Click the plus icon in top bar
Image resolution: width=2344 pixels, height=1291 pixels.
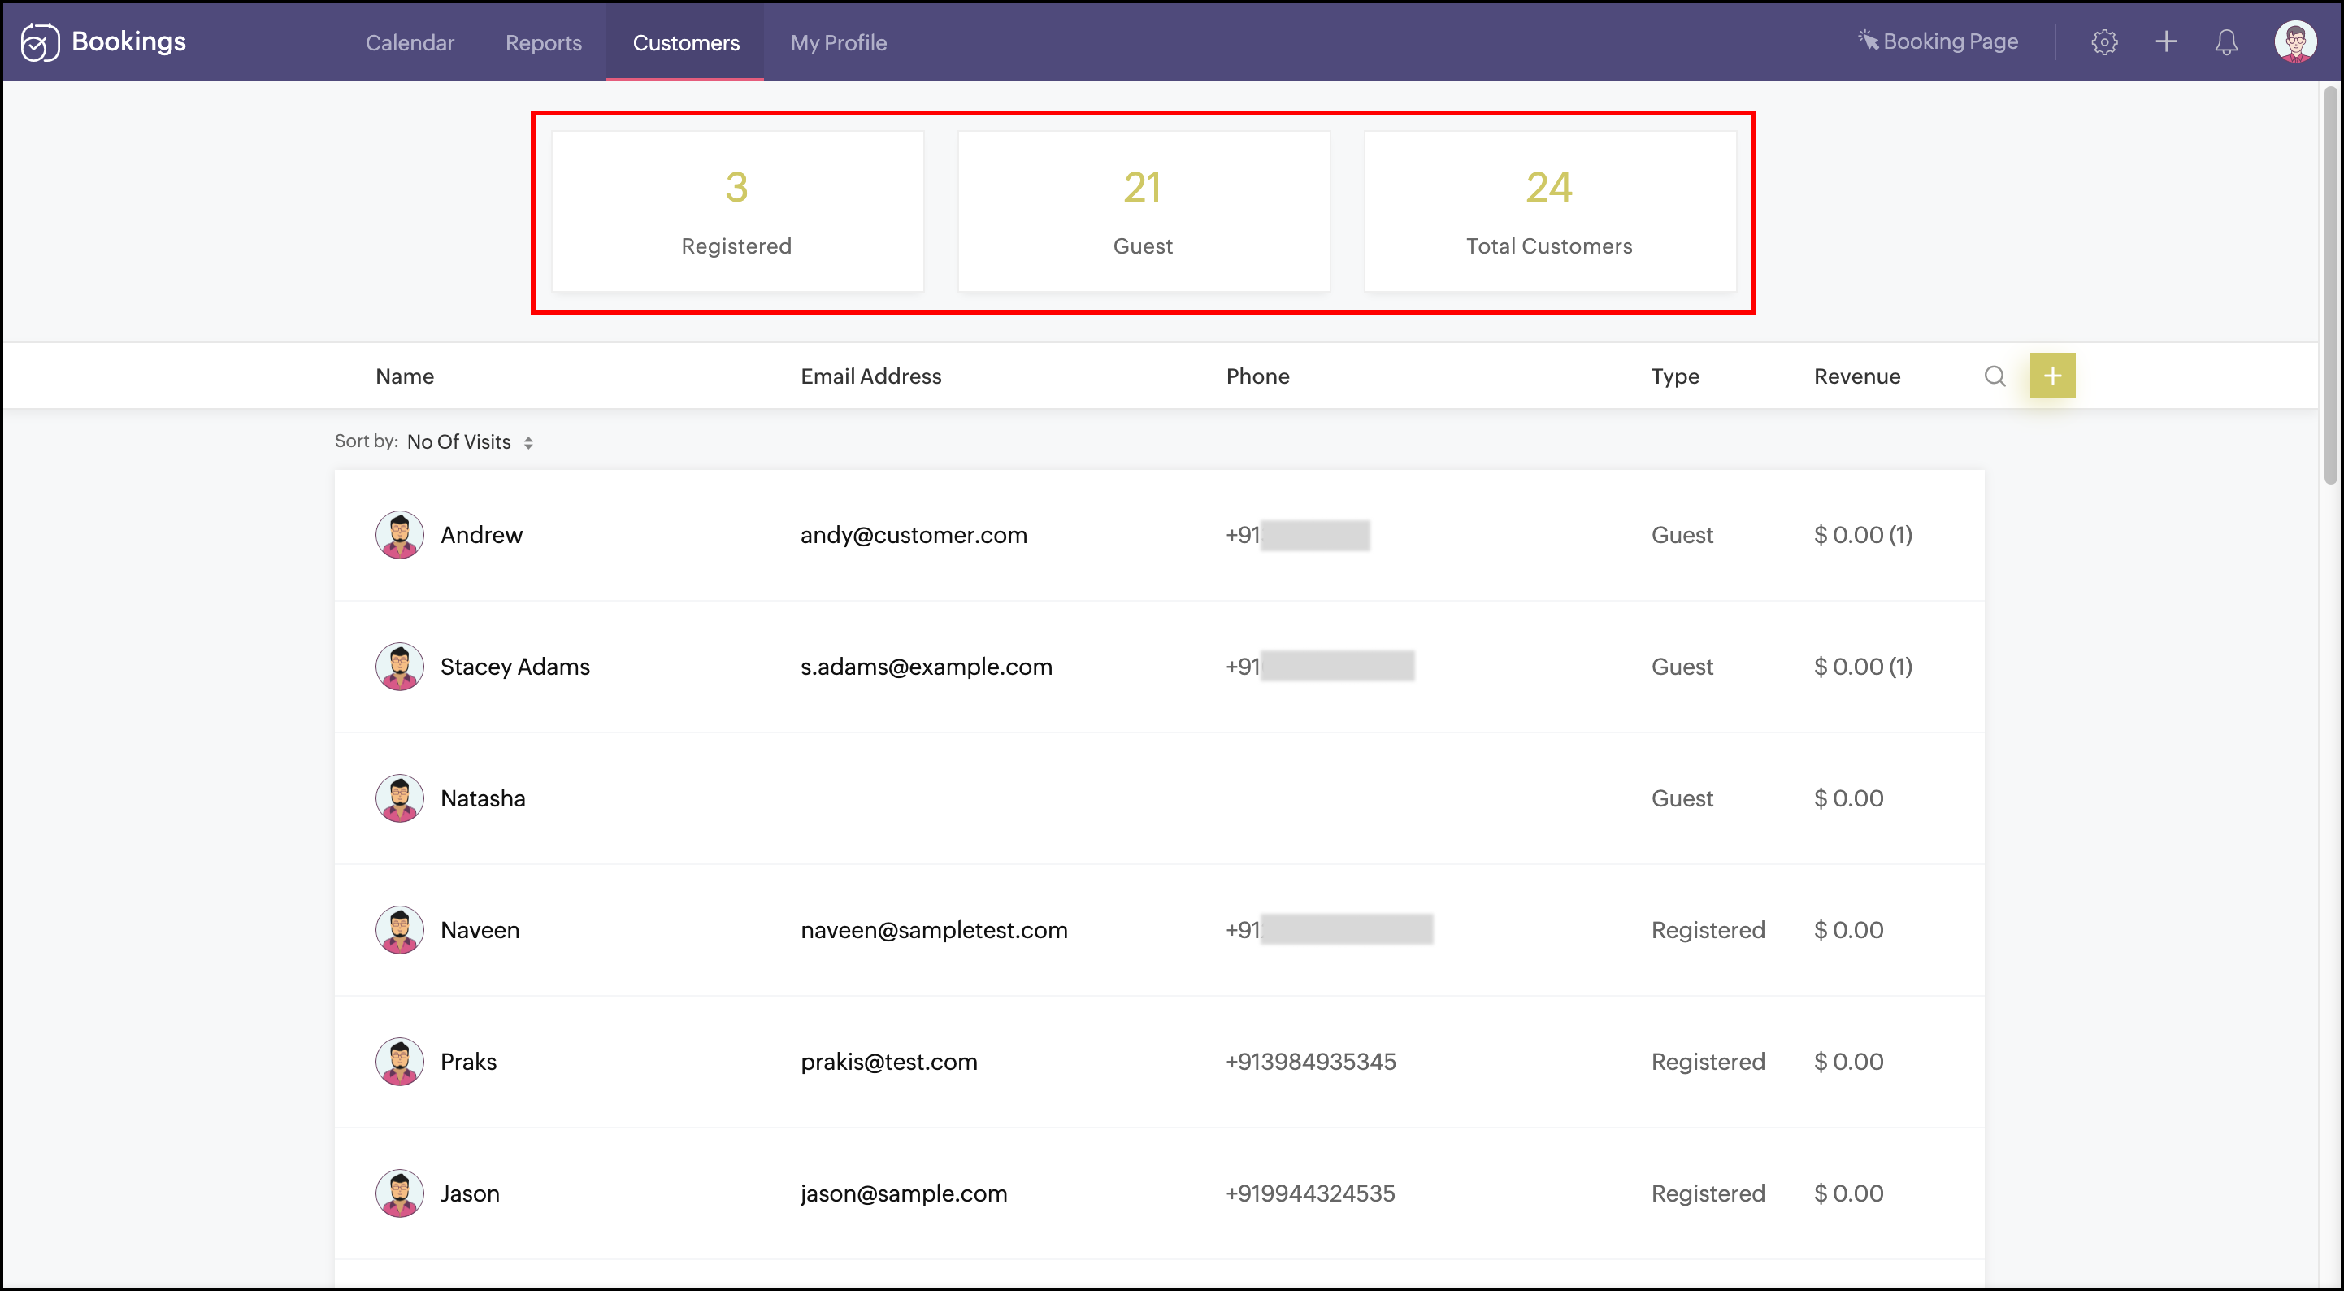point(2166,42)
